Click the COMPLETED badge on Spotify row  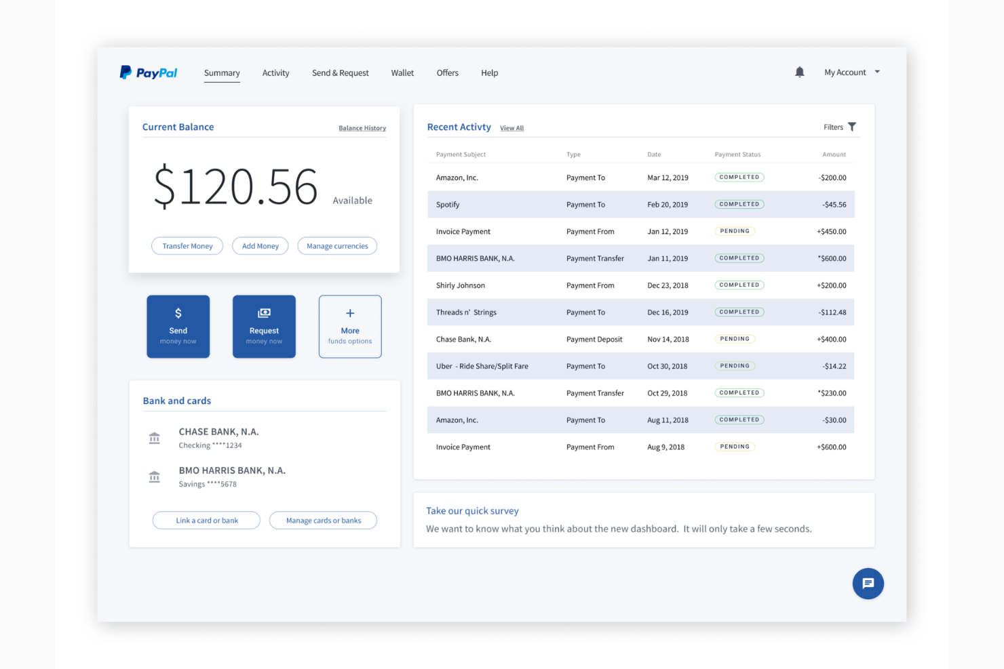(x=739, y=204)
